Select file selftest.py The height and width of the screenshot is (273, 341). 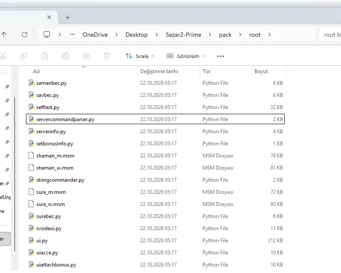tap(155, 107)
